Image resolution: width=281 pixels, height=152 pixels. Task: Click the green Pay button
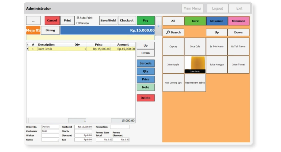[146, 20]
